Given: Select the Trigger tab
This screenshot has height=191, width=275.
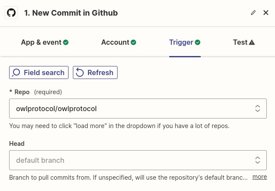Looking at the screenshot, I should tap(181, 42).
